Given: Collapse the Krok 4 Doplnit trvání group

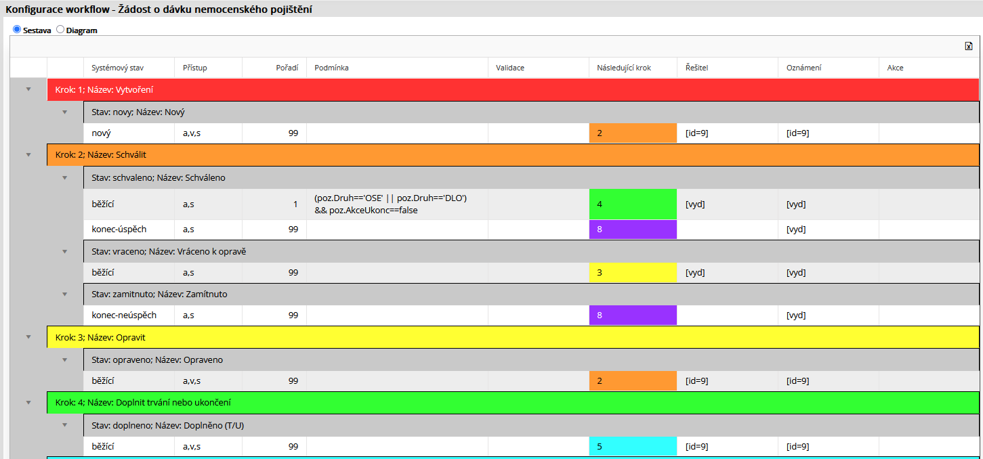Looking at the screenshot, I should [x=28, y=402].
